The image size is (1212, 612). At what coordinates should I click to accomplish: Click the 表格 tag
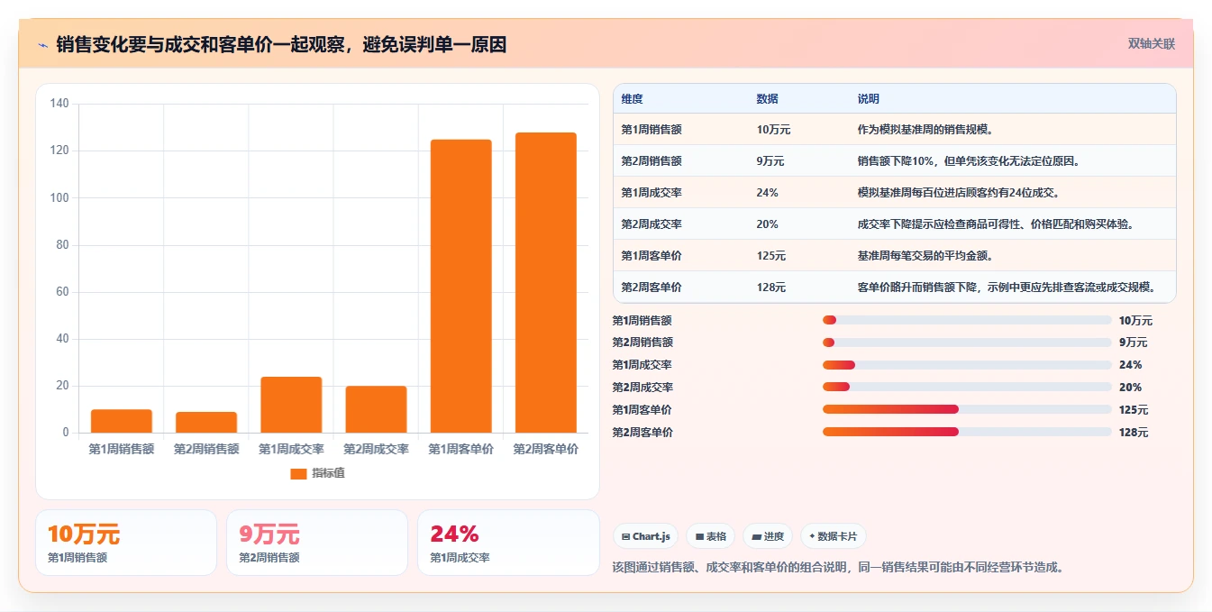pos(711,536)
